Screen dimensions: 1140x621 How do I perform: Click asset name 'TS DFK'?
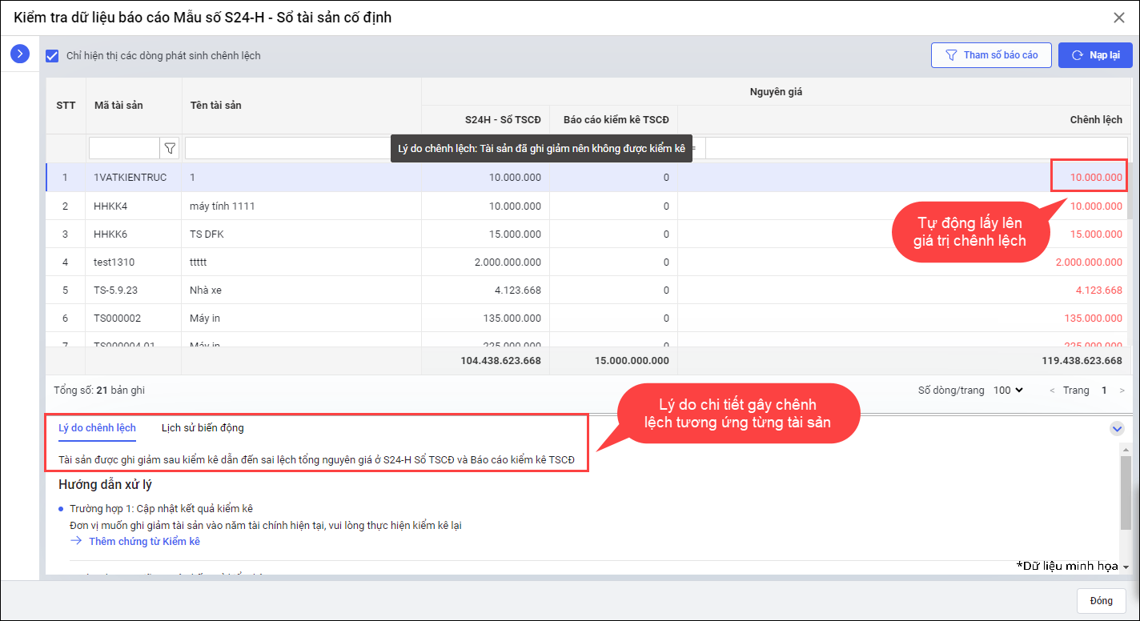coord(207,234)
